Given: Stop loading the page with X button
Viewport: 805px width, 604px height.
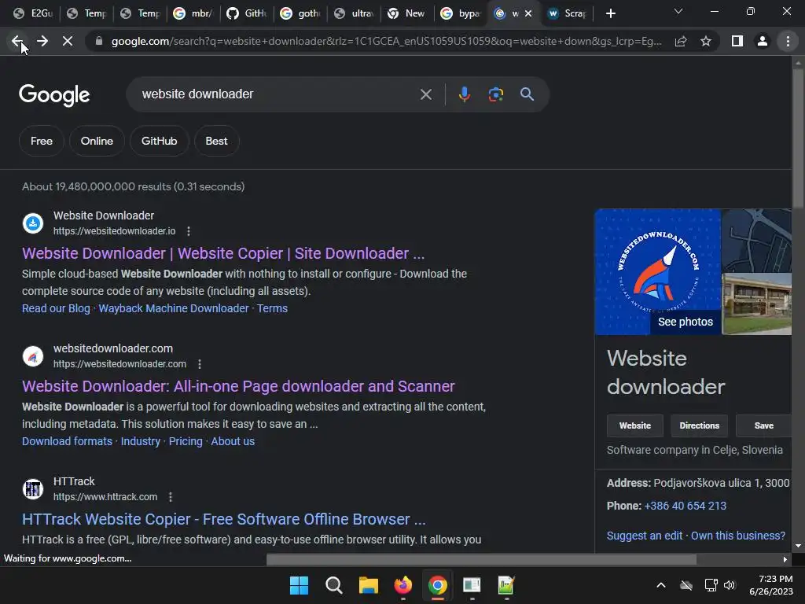Looking at the screenshot, I should [68, 41].
